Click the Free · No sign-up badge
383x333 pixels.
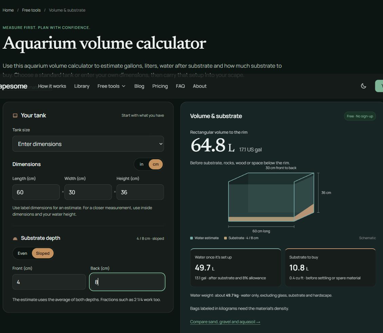[x=360, y=116]
